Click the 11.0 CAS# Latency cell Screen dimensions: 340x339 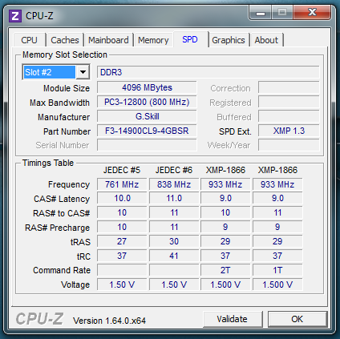[174, 199]
